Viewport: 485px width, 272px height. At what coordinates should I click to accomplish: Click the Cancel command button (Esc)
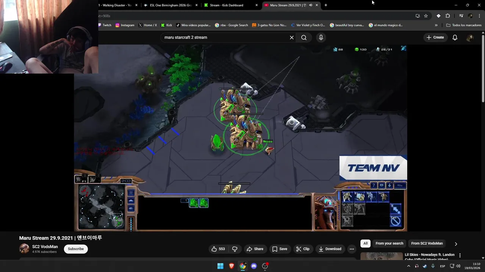[395, 221]
